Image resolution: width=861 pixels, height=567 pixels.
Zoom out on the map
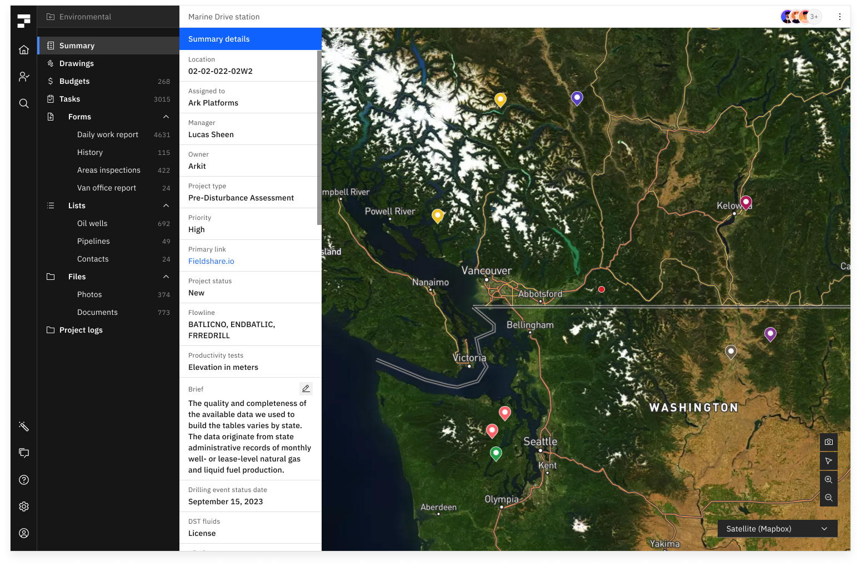click(828, 498)
